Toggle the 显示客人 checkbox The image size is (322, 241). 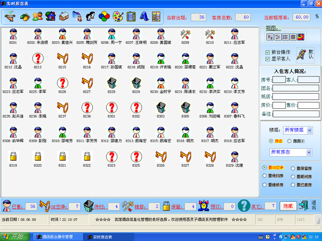pos(268,59)
